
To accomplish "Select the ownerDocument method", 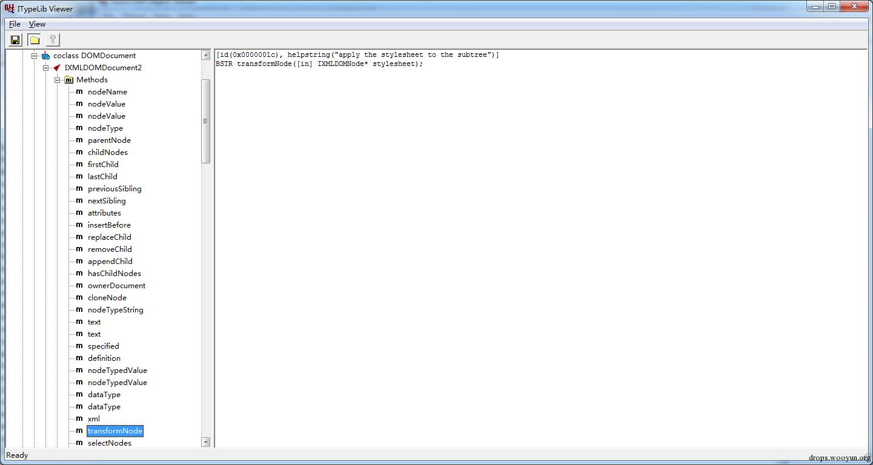I will (x=116, y=286).
